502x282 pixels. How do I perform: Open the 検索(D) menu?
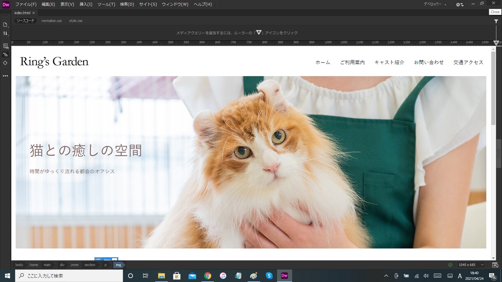coord(127,4)
